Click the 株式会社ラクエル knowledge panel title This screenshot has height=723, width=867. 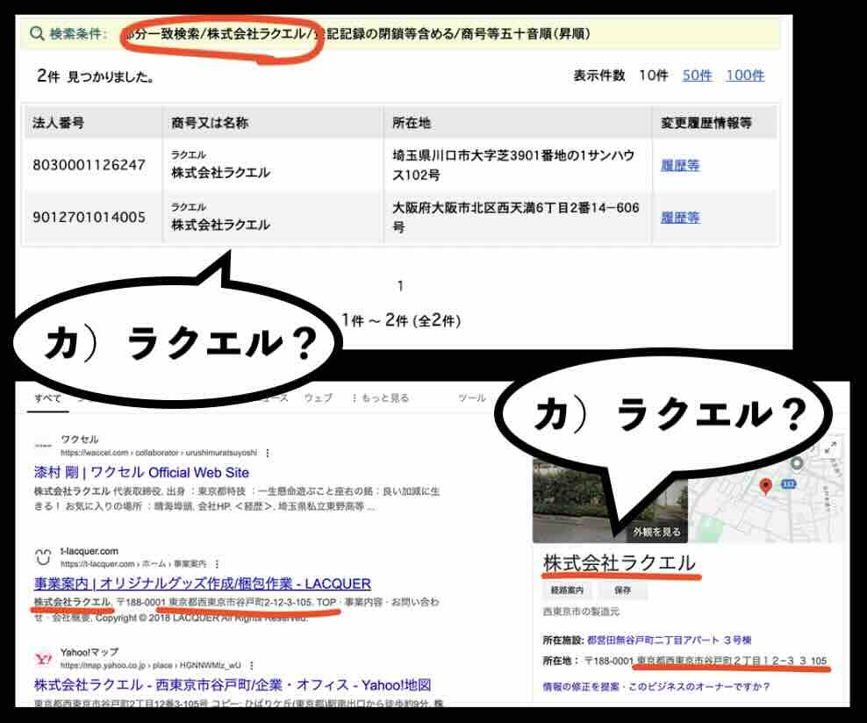click(620, 562)
